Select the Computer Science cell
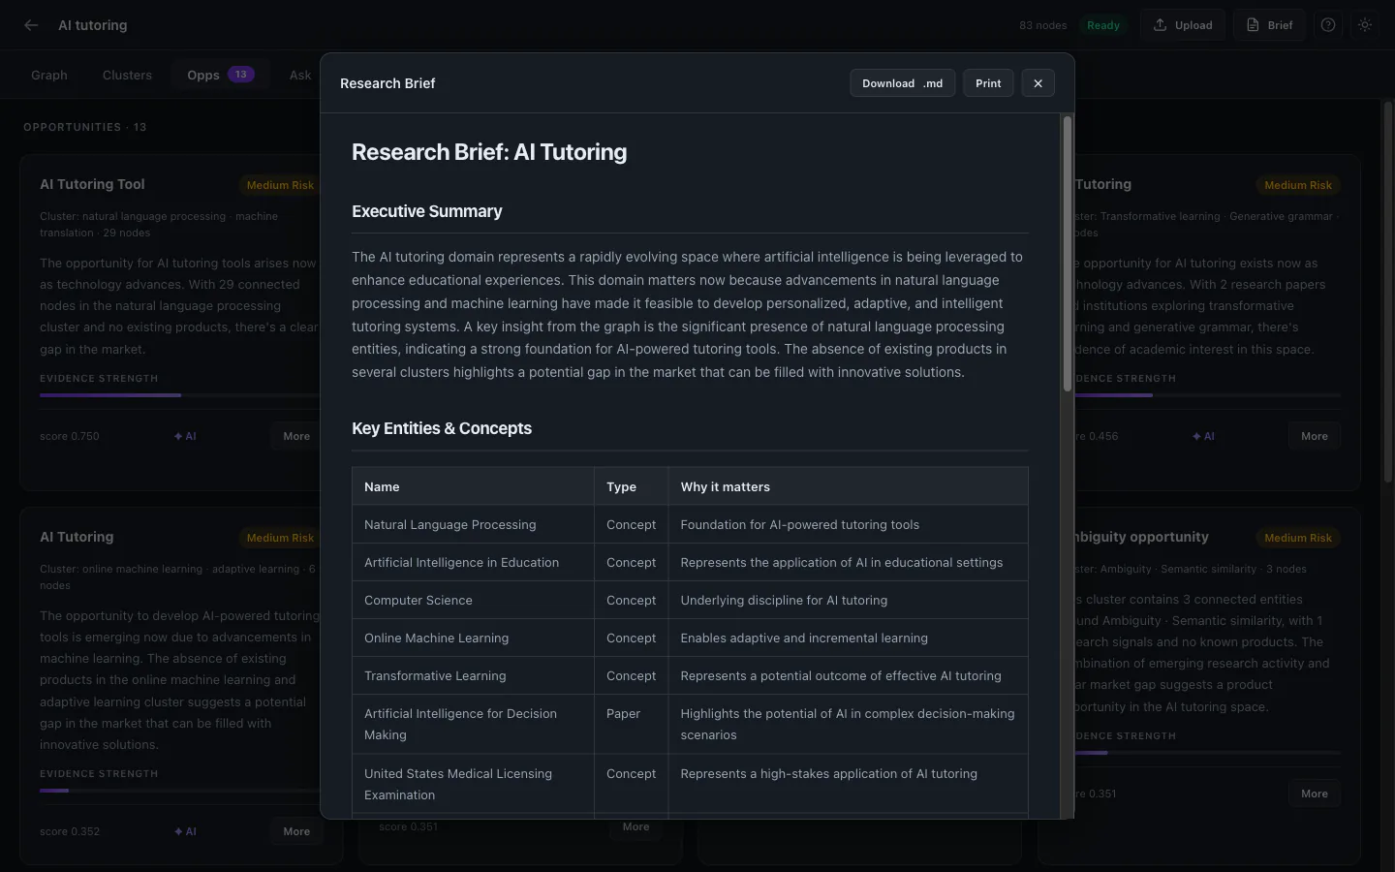1395x872 pixels. click(473, 600)
